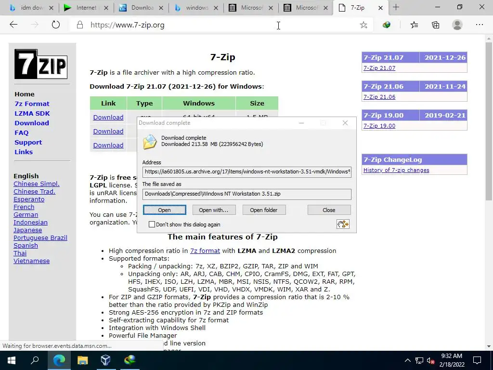Open the user profile avatar

457,25
